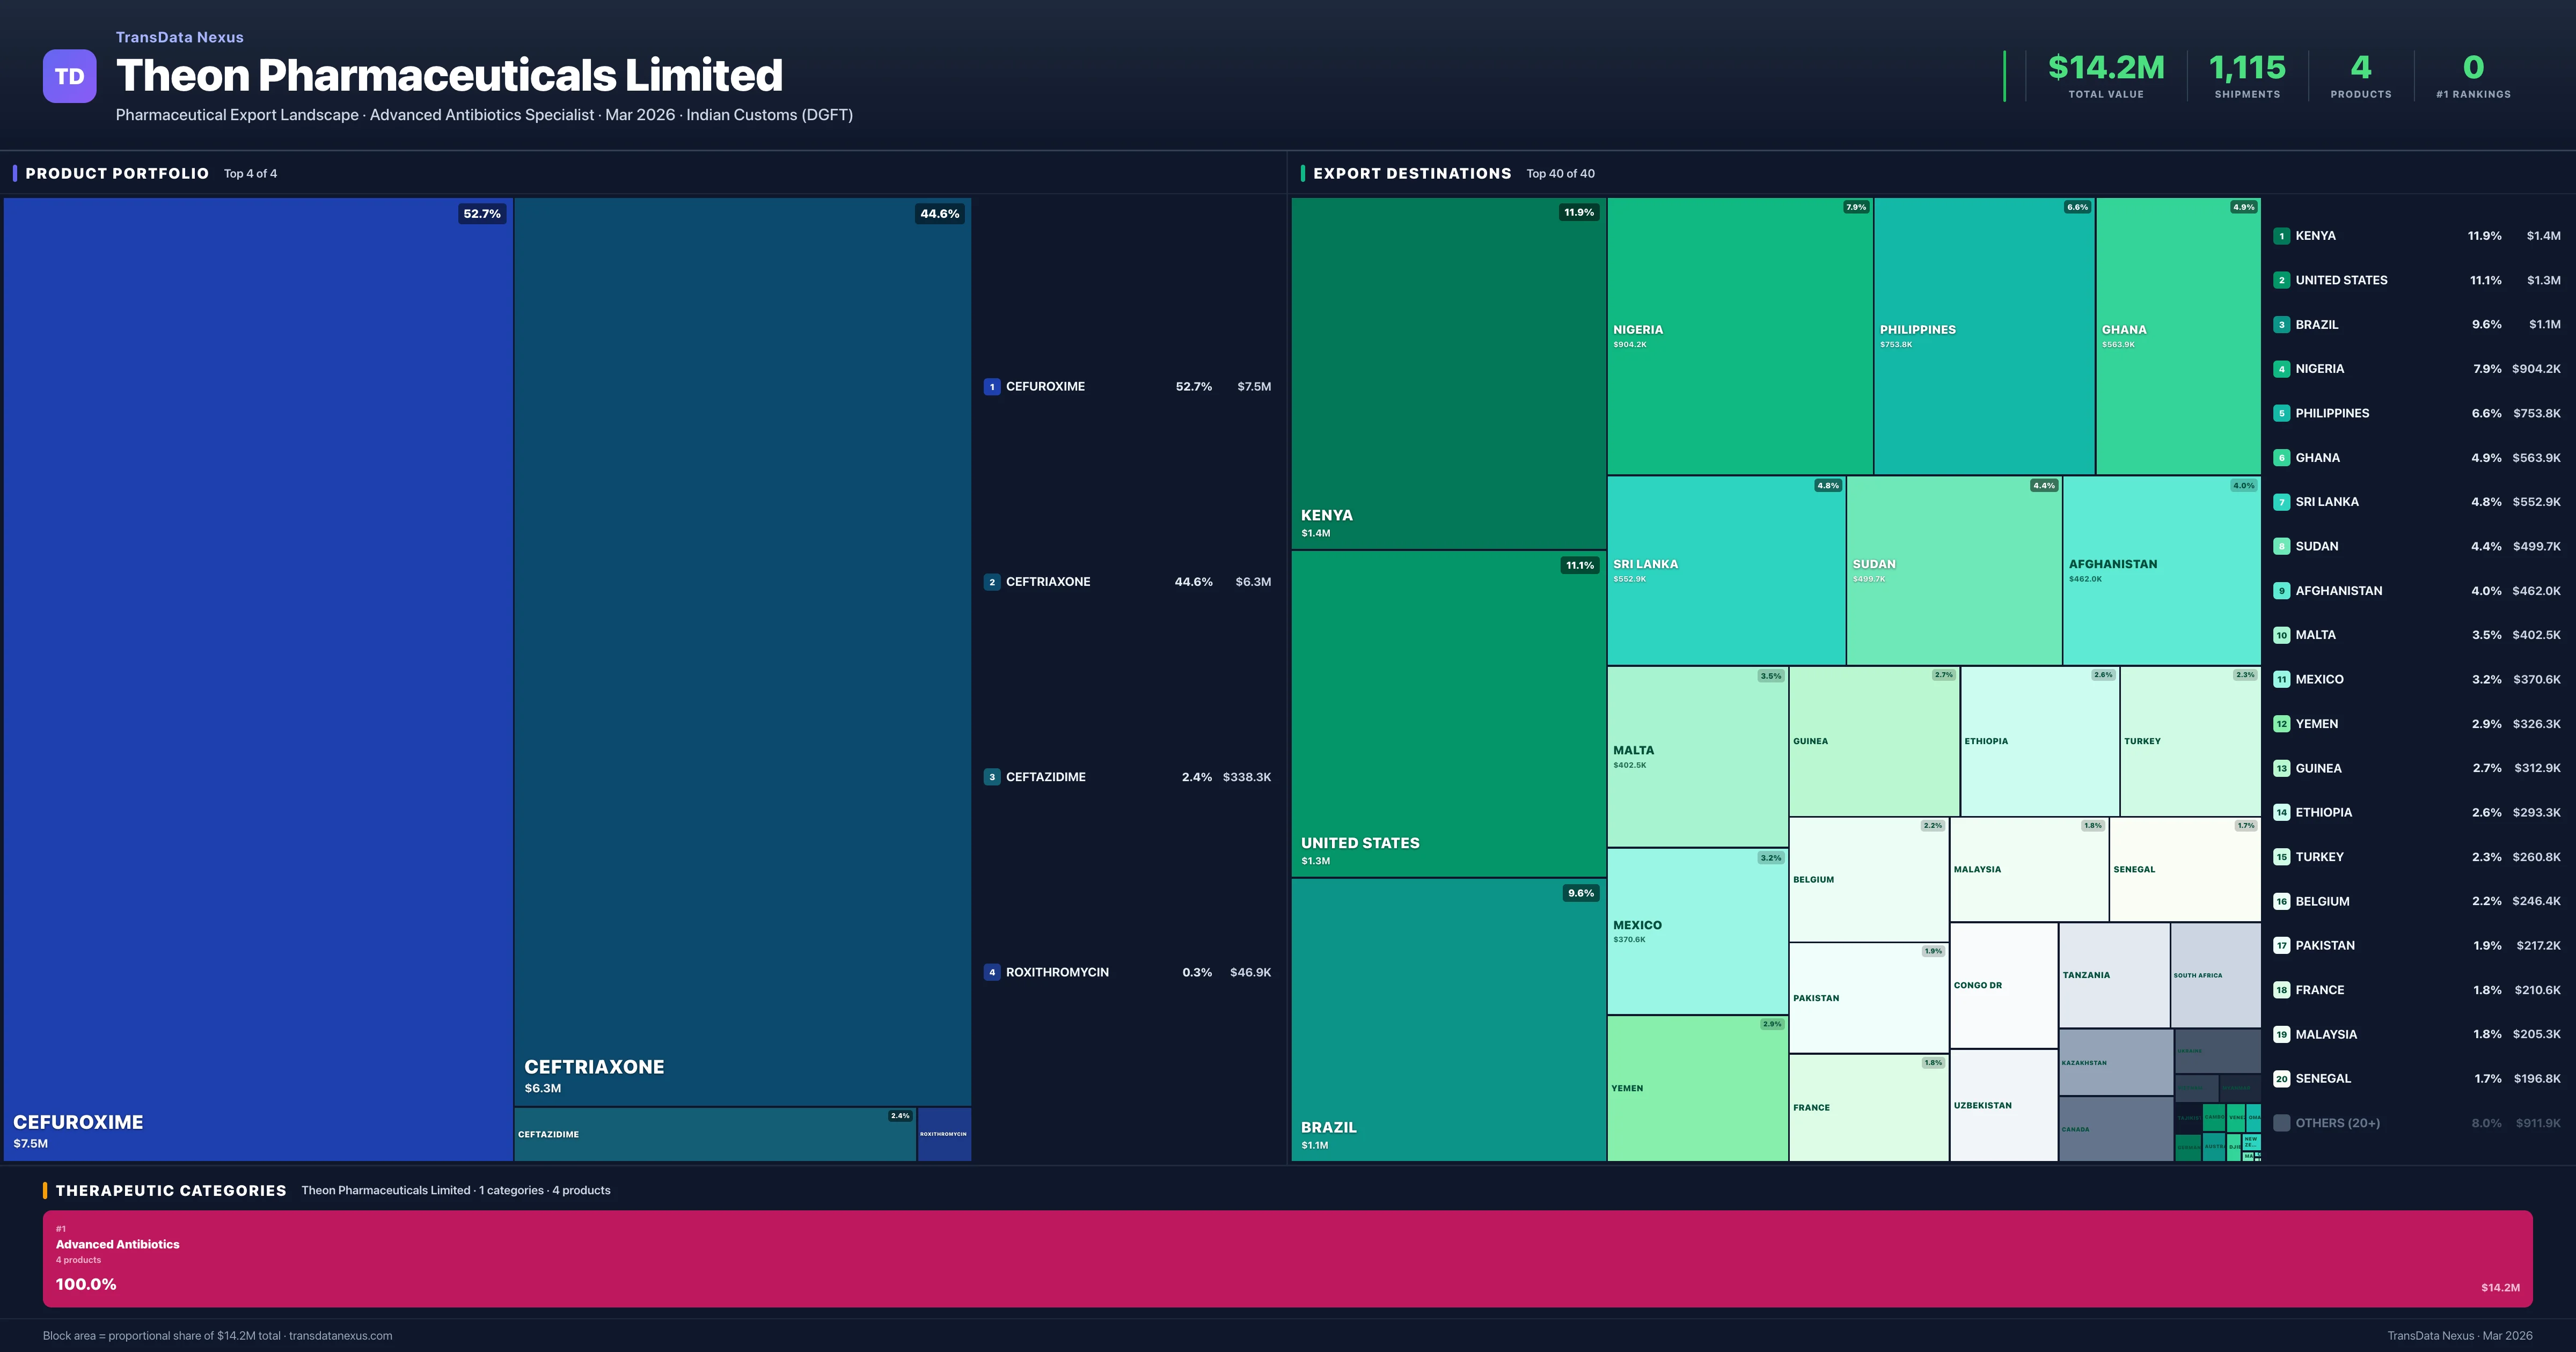Click the #3 badge next to CEFTAZIDIME

[992, 776]
